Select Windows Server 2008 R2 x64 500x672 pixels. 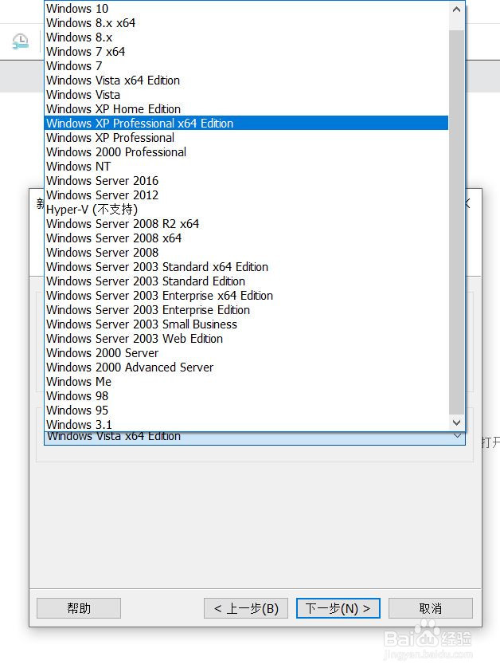pos(247,224)
